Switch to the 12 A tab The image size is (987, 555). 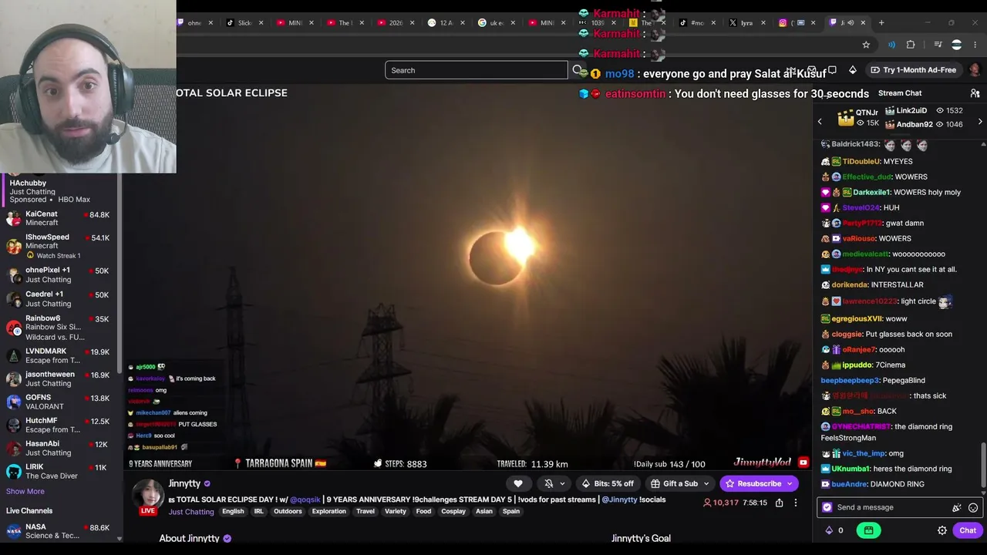[446, 22]
